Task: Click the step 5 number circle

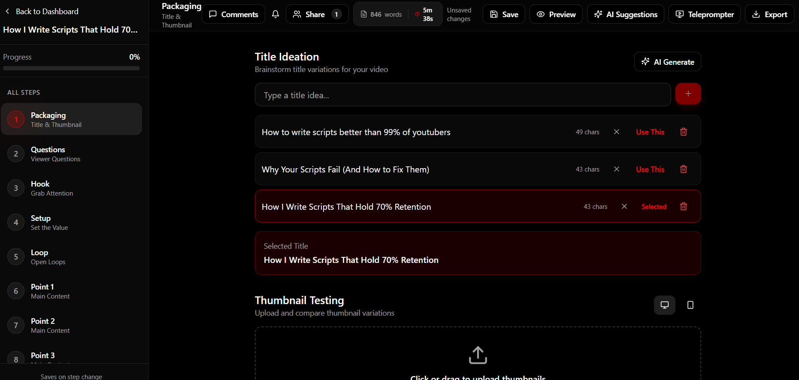Action: point(16,256)
